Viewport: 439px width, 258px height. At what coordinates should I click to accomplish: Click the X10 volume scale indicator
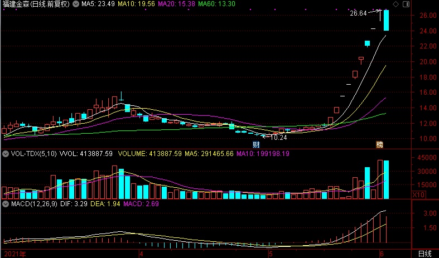coord(417,196)
